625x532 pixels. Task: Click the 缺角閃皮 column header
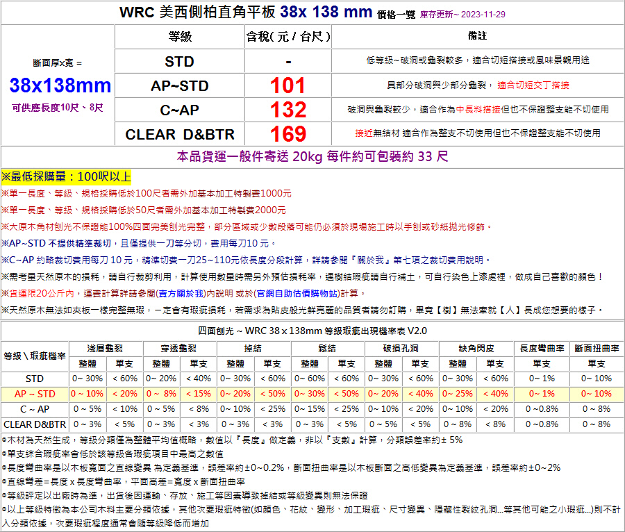pyautogui.click(x=476, y=348)
